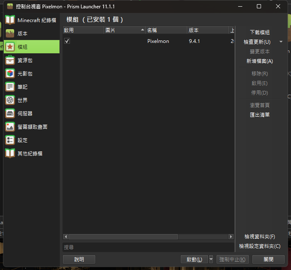Sort by the 版本 column header
Screen dimensions: 291x270
point(208,30)
